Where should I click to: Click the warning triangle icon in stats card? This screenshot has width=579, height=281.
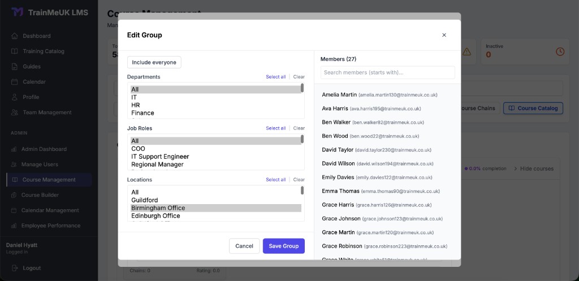point(466,51)
